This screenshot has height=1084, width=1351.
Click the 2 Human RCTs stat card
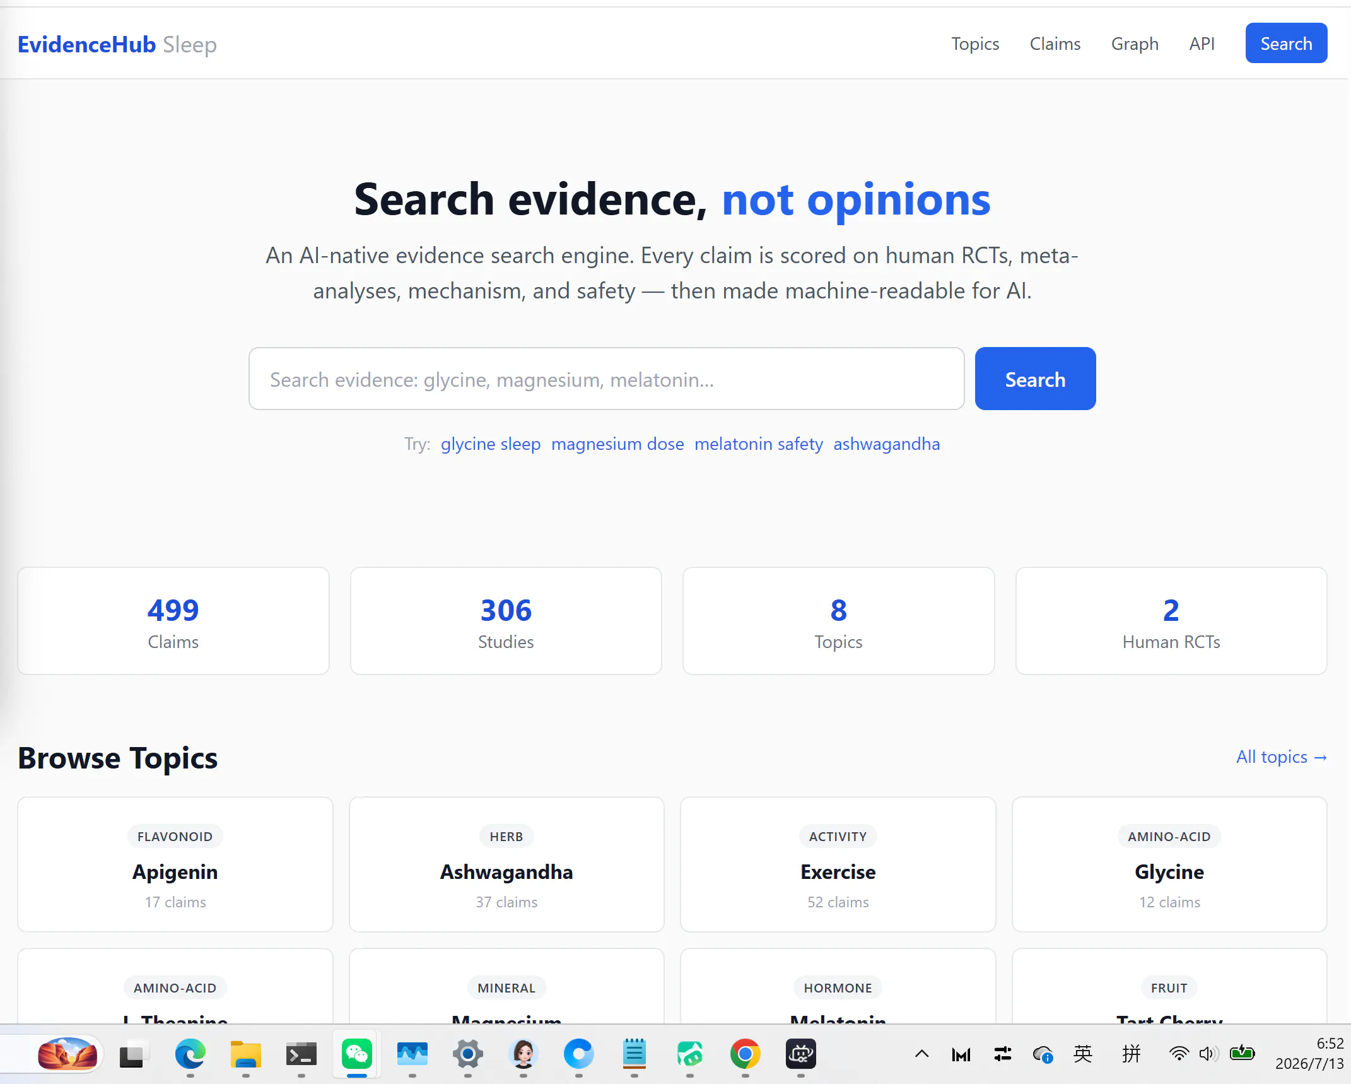click(1171, 621)
